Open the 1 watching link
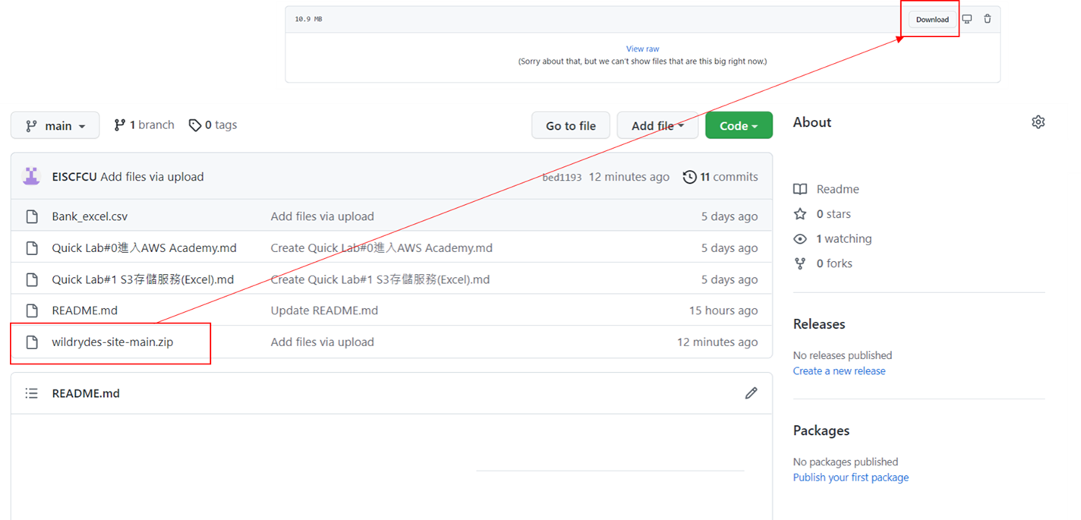Image resolution: width=1081 pixels, height=520 pixels. pos(833,238)
